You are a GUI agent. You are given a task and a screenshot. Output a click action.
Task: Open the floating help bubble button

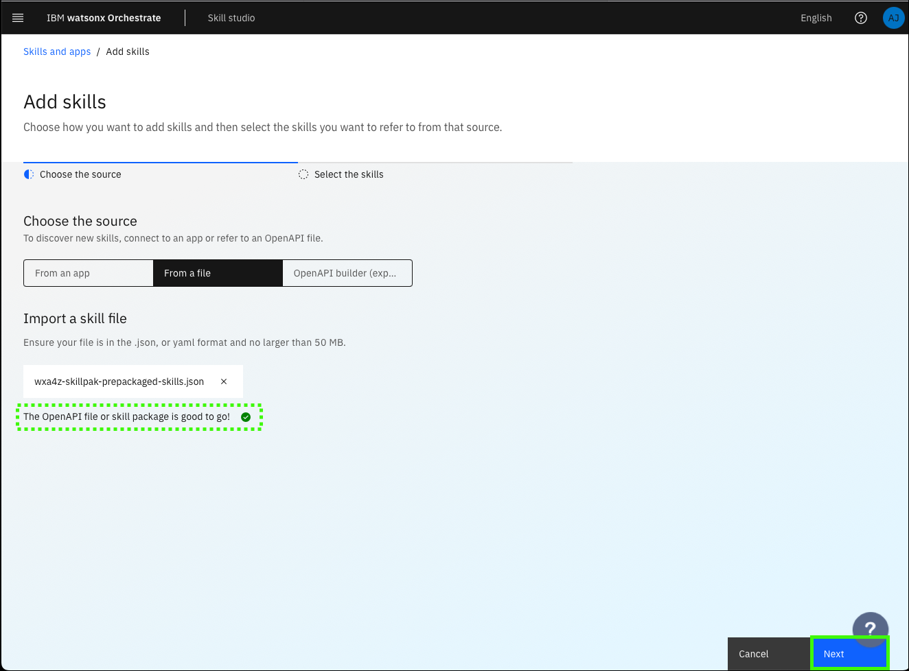pyautogui.click(x=870, y=628)
